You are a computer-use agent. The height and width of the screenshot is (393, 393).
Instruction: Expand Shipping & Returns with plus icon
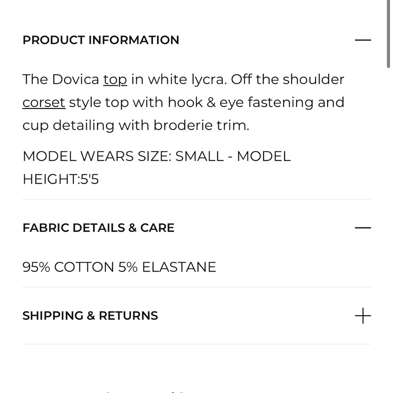click(363, 316)
